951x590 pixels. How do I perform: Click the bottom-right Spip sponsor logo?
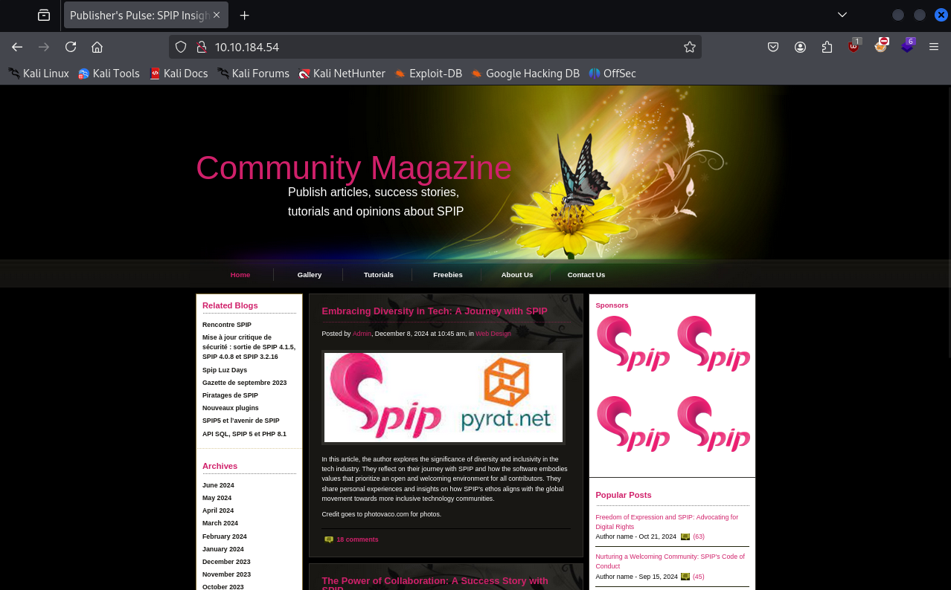tap(714, 424)
